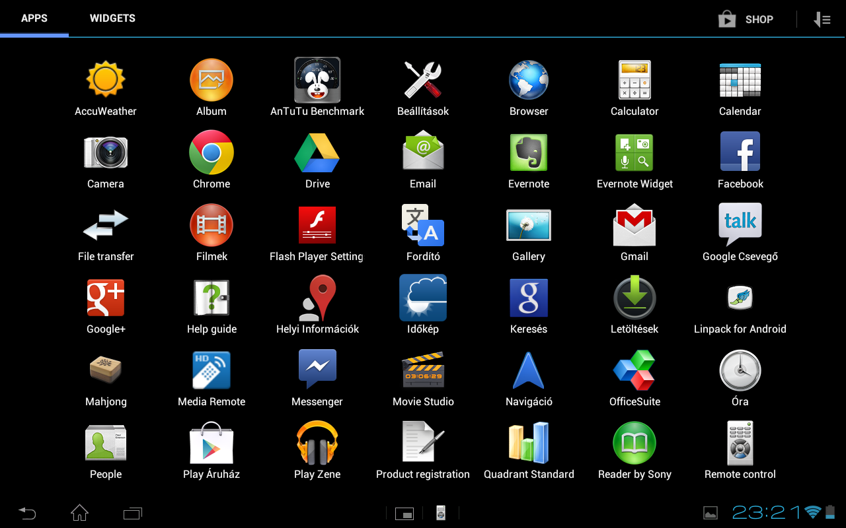Open the Help guide

coord(211,306)
